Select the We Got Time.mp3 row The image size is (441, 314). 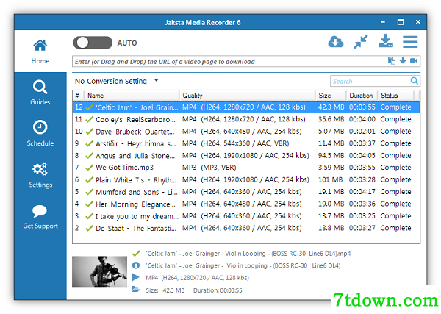[246, 168]
